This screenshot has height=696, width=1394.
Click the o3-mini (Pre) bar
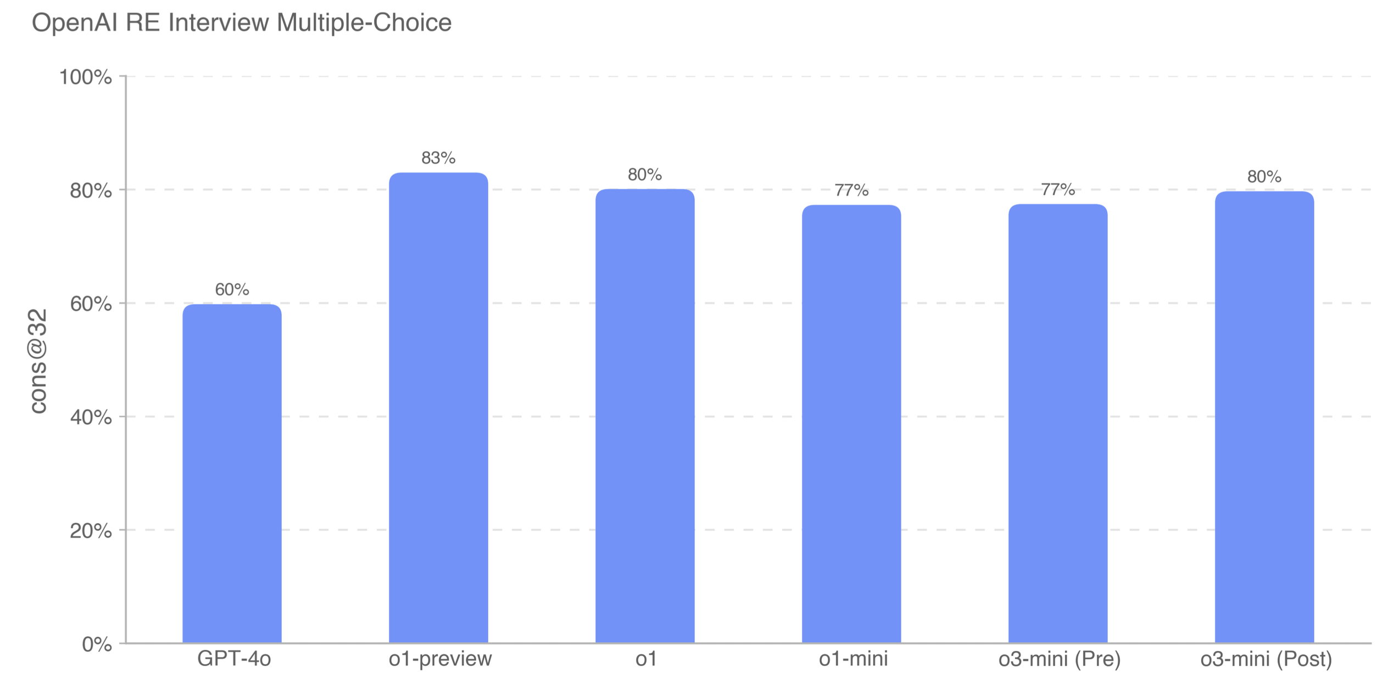pyautogui.click(x=1058, y=423)
